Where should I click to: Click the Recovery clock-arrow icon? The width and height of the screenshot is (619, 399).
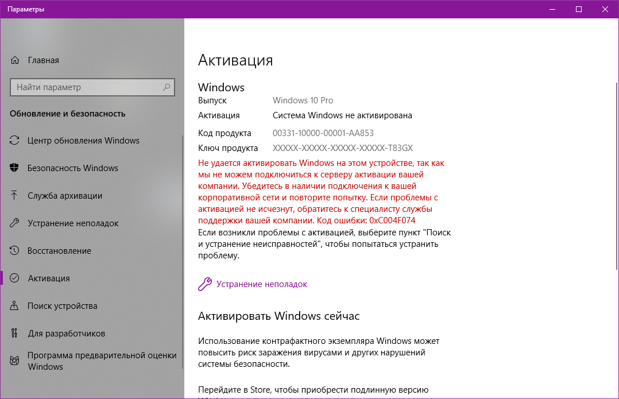pyautogui.click(x=14, y=251)
